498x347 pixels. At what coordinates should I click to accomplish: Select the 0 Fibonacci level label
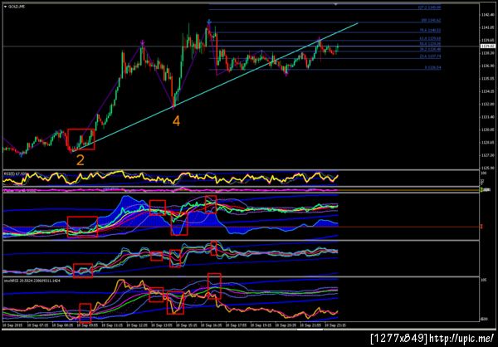tap(433, 68)
